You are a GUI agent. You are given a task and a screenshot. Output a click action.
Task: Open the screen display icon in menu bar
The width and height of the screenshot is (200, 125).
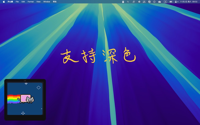[144, 2]
